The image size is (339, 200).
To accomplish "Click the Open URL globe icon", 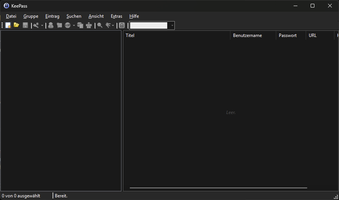I will point(68,25).
